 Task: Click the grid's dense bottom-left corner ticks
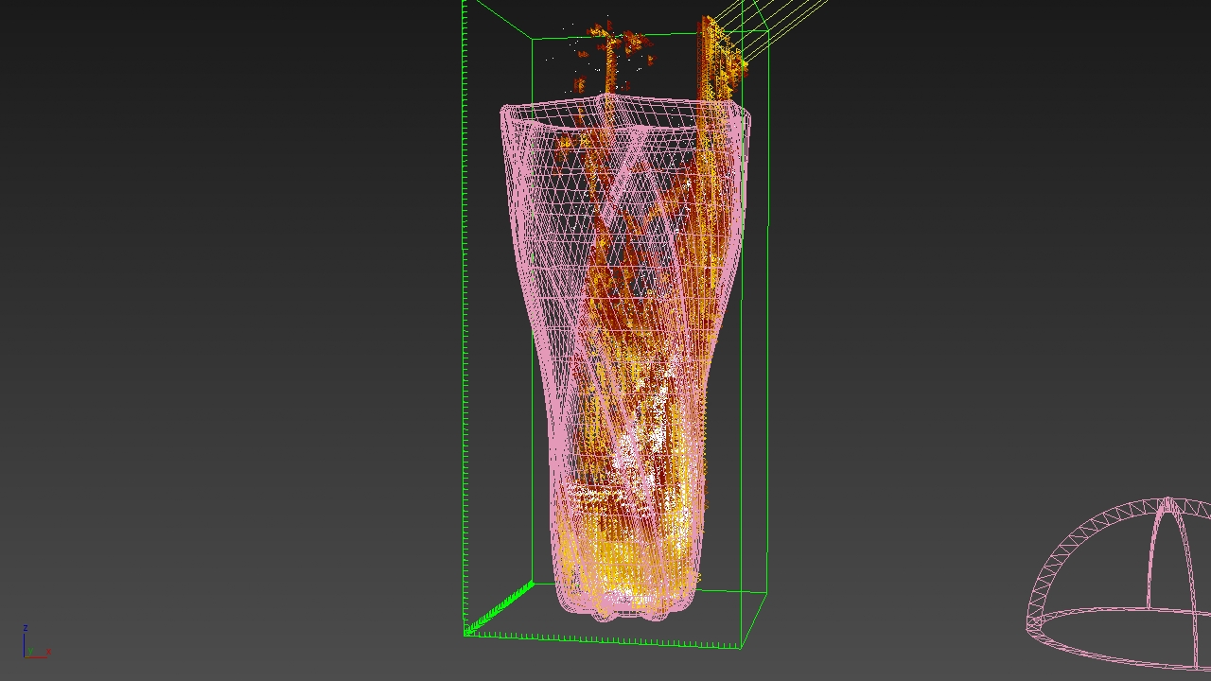pyautogui.click(x=499, y=610)
